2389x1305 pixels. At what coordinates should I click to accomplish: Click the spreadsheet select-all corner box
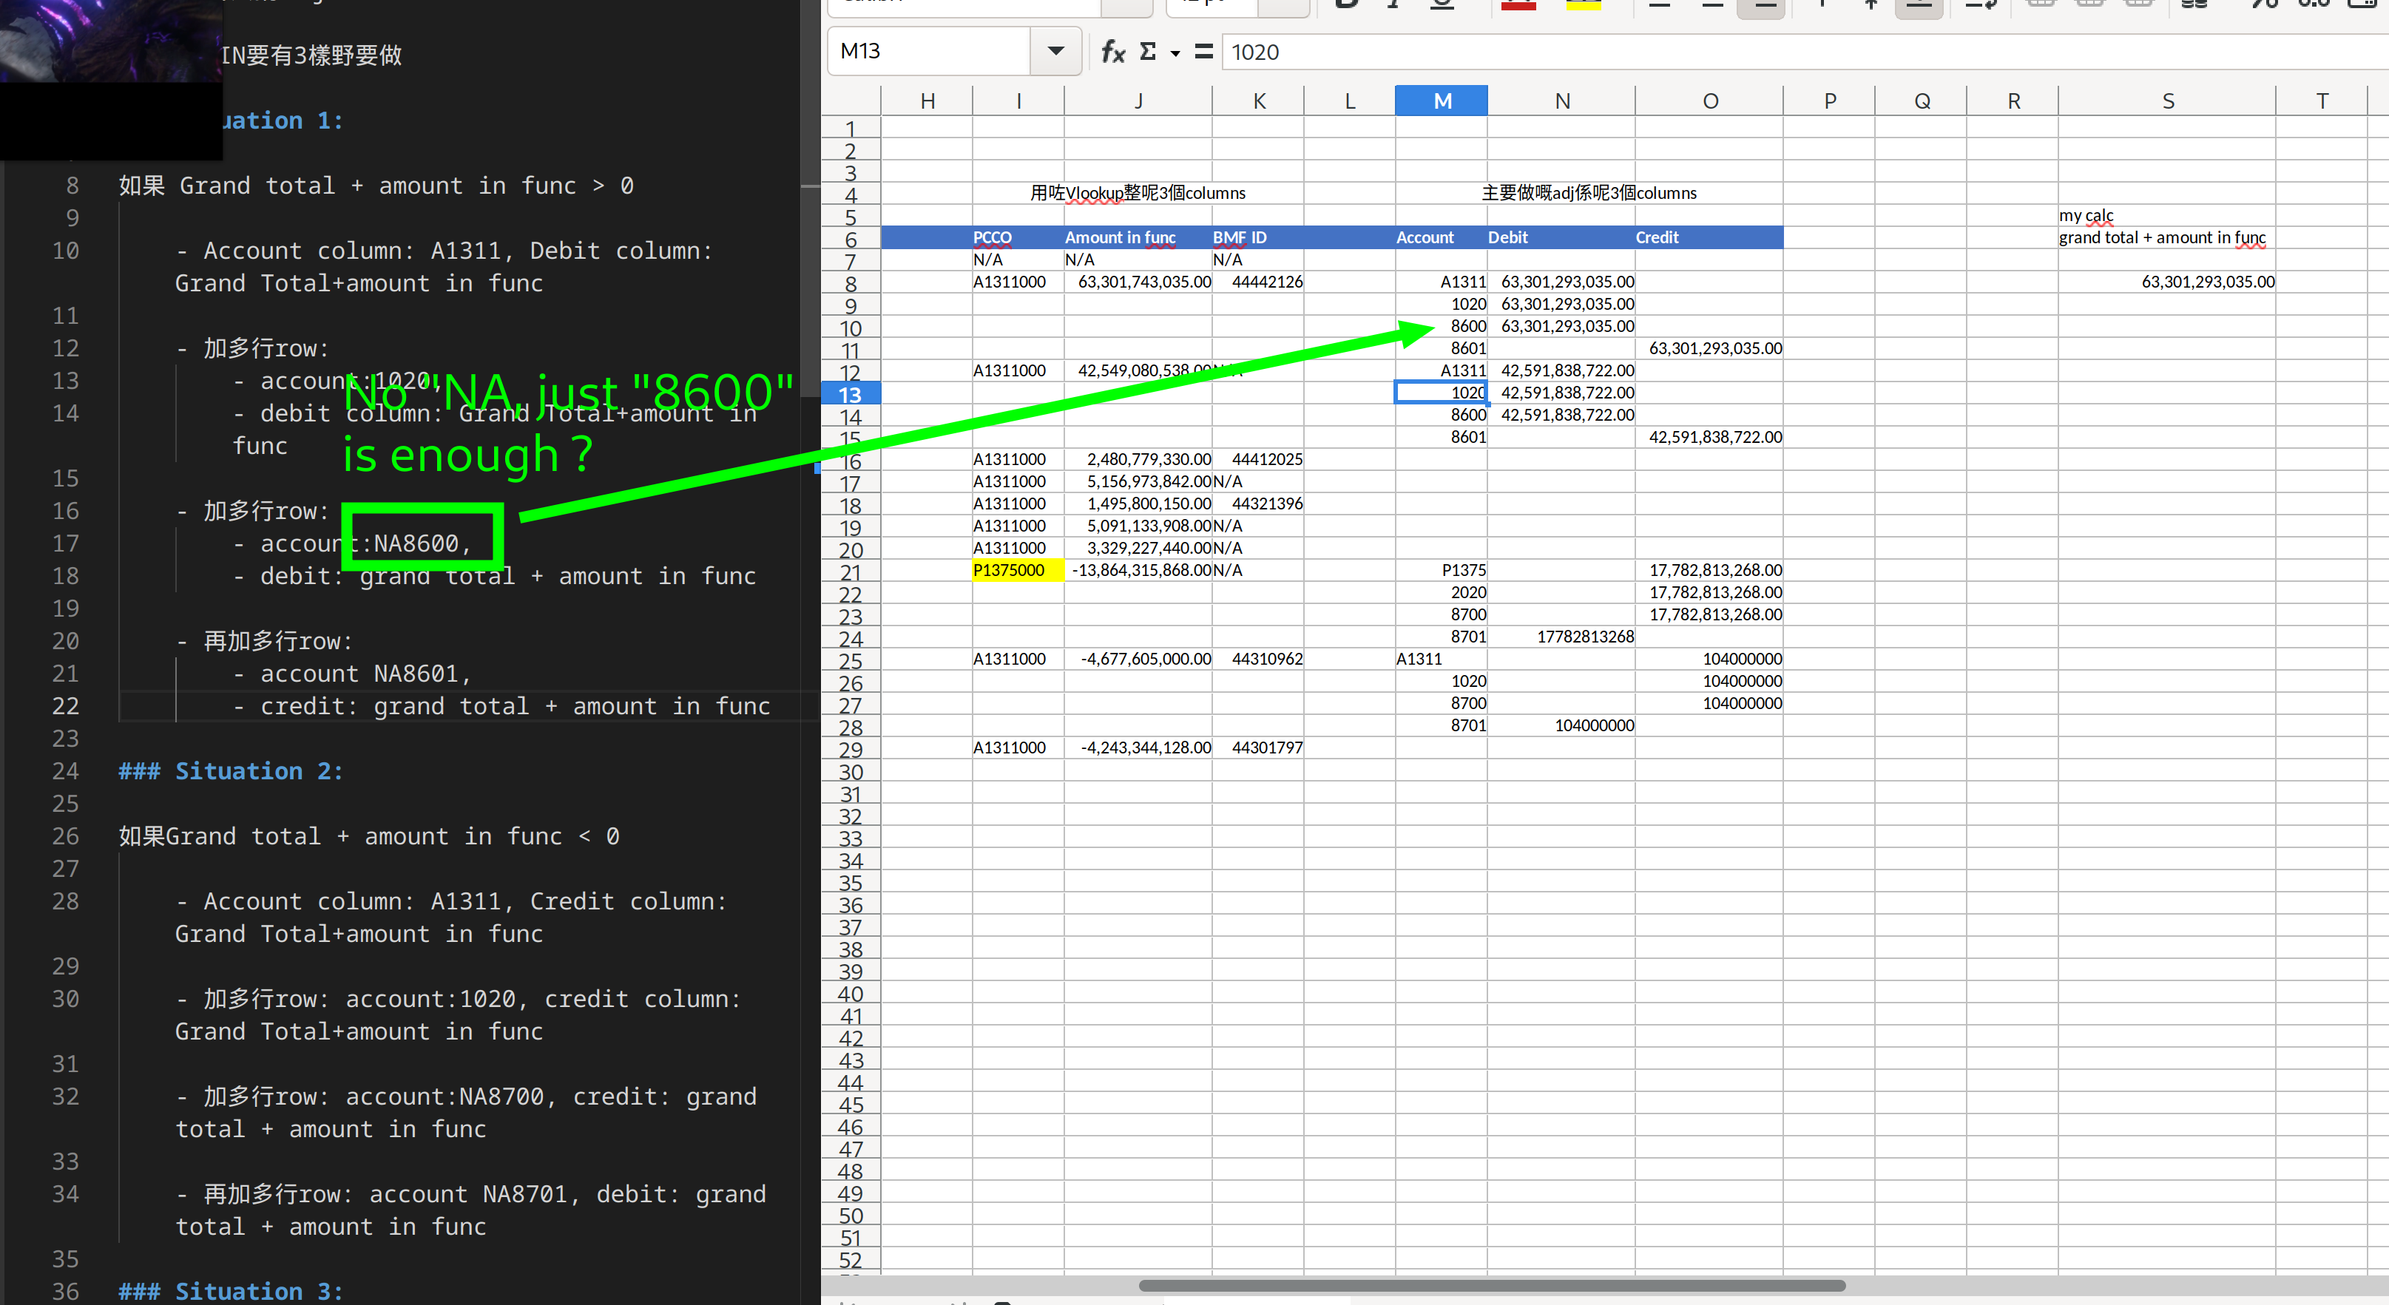pos(850,100)
